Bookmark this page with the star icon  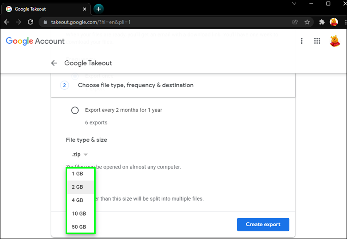pos(307,22)
